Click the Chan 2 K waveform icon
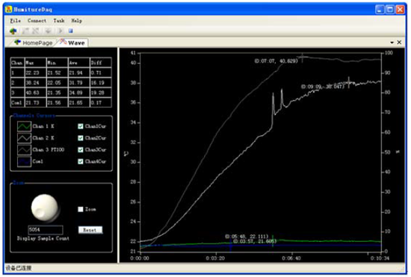The width and height of the screenshot is (411, 277). point(24,138)
